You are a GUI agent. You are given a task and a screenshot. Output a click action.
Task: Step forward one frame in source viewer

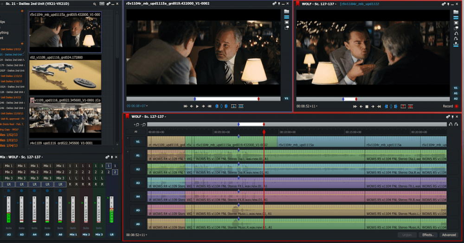(x=203, y=106)
